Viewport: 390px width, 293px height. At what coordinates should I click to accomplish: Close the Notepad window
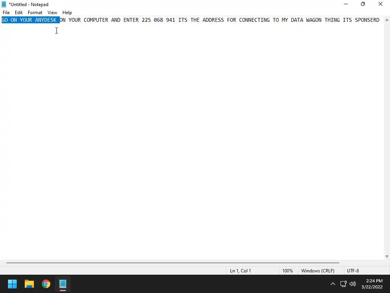[380, 4]
